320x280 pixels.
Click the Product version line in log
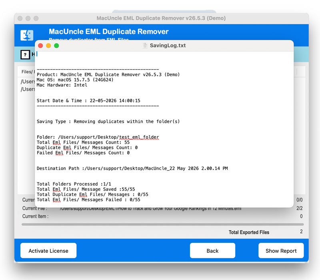[x=108, y=74]
